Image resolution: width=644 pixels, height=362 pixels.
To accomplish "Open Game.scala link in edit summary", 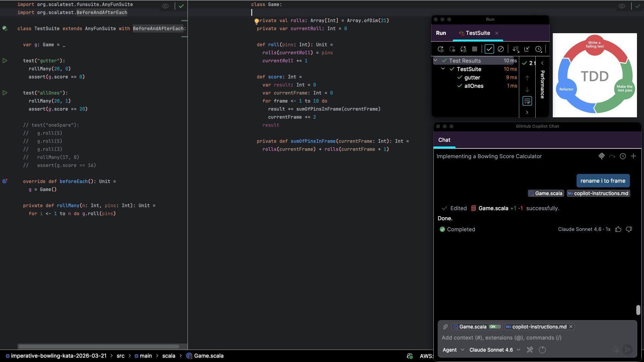I will coord(493,208).
